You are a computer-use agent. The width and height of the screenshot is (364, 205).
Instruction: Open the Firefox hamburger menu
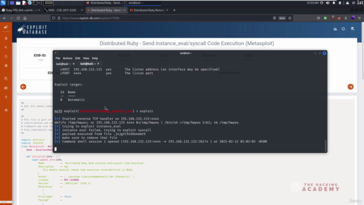(x=359, y=18)
